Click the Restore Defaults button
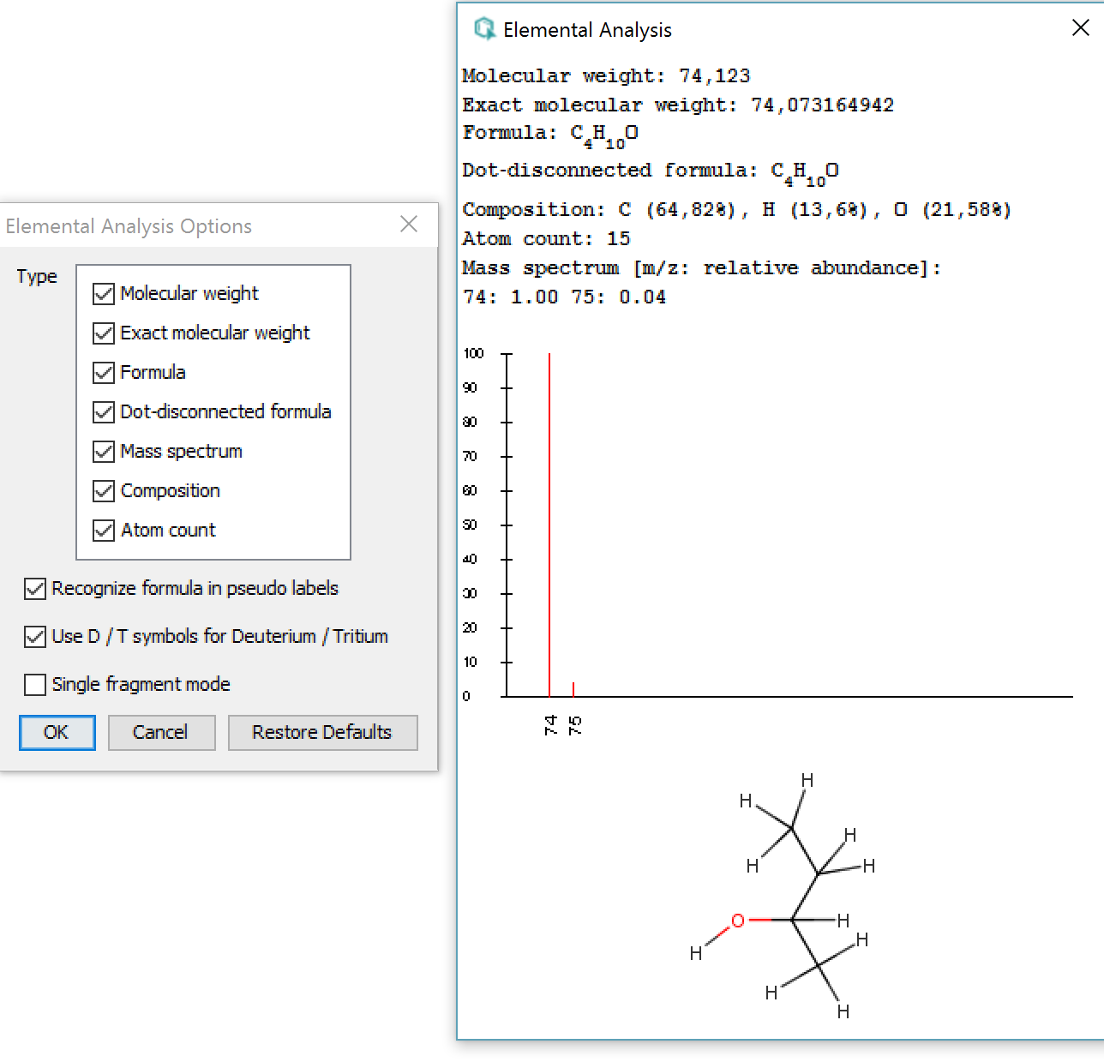 point(322,733)
